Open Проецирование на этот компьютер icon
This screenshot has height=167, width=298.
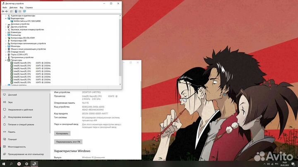click(x=5, y=154)
